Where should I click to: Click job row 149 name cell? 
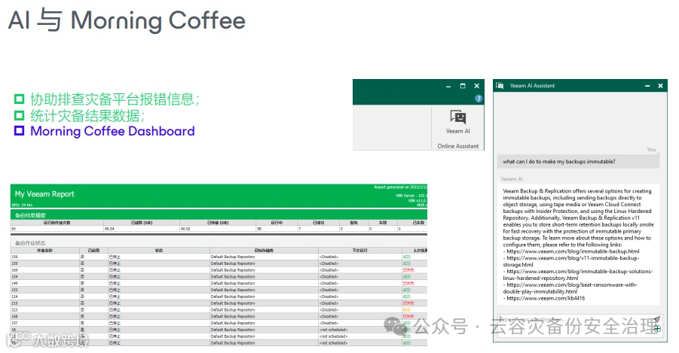[45, 283]
